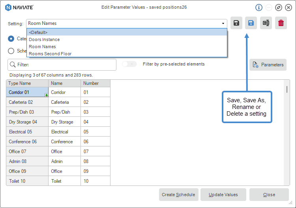Toggle Filter by pre-selected elements switch
The height and width of the screenshot is (208, 296).
click(x=129, y=64)
